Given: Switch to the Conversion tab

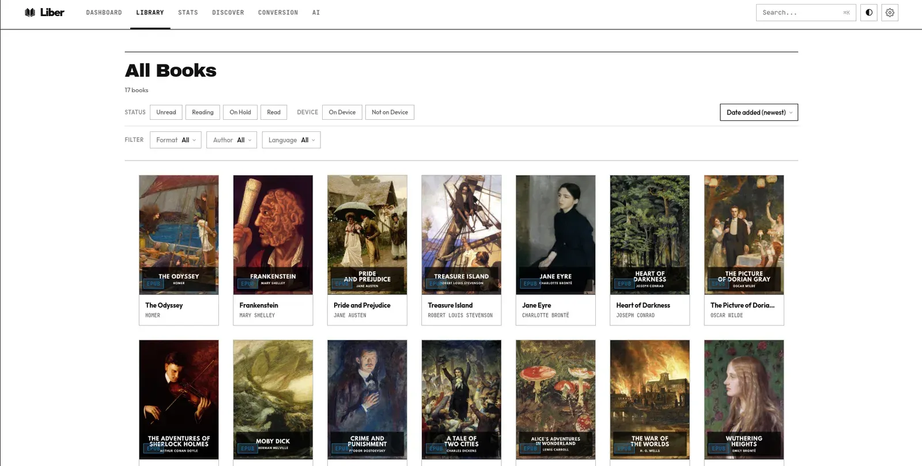Looking at the screenshot, I should pos(278,13).
